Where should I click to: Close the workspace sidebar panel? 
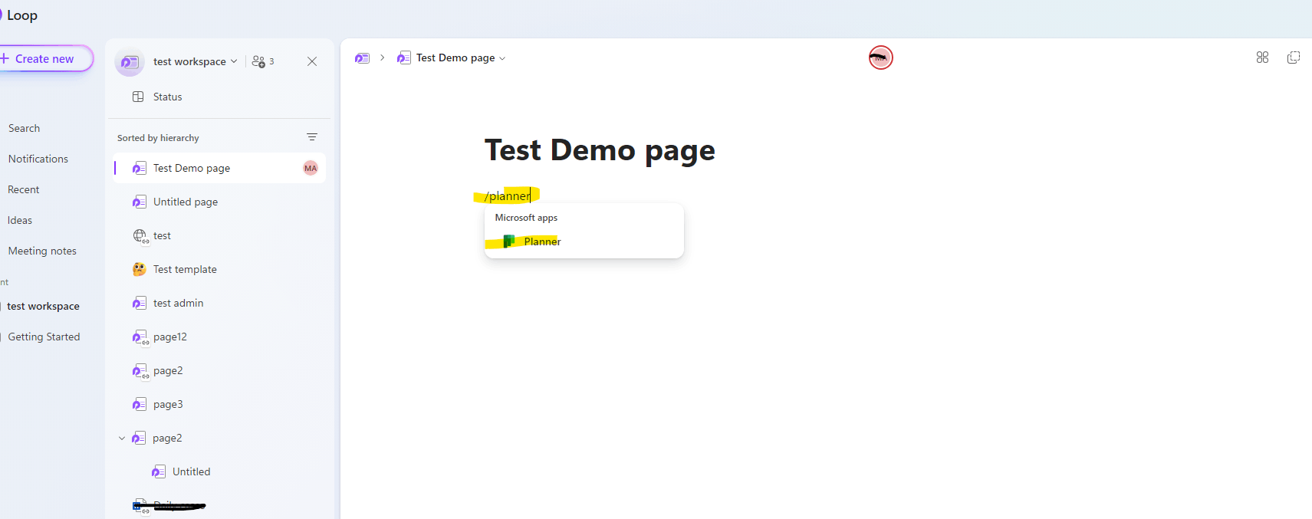coord(312,61)
